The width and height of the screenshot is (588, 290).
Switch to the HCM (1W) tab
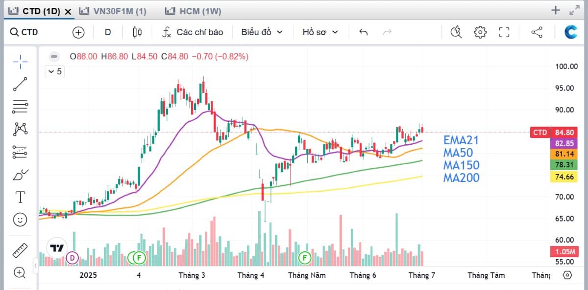[x=194, y=11]
